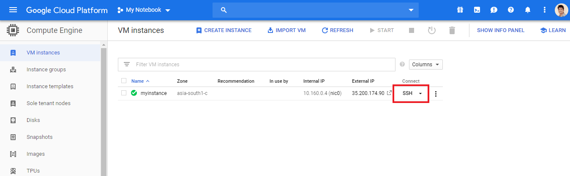
Task: Open the LEARN panel
Action: pyautogui.click(x=553, y=30)
